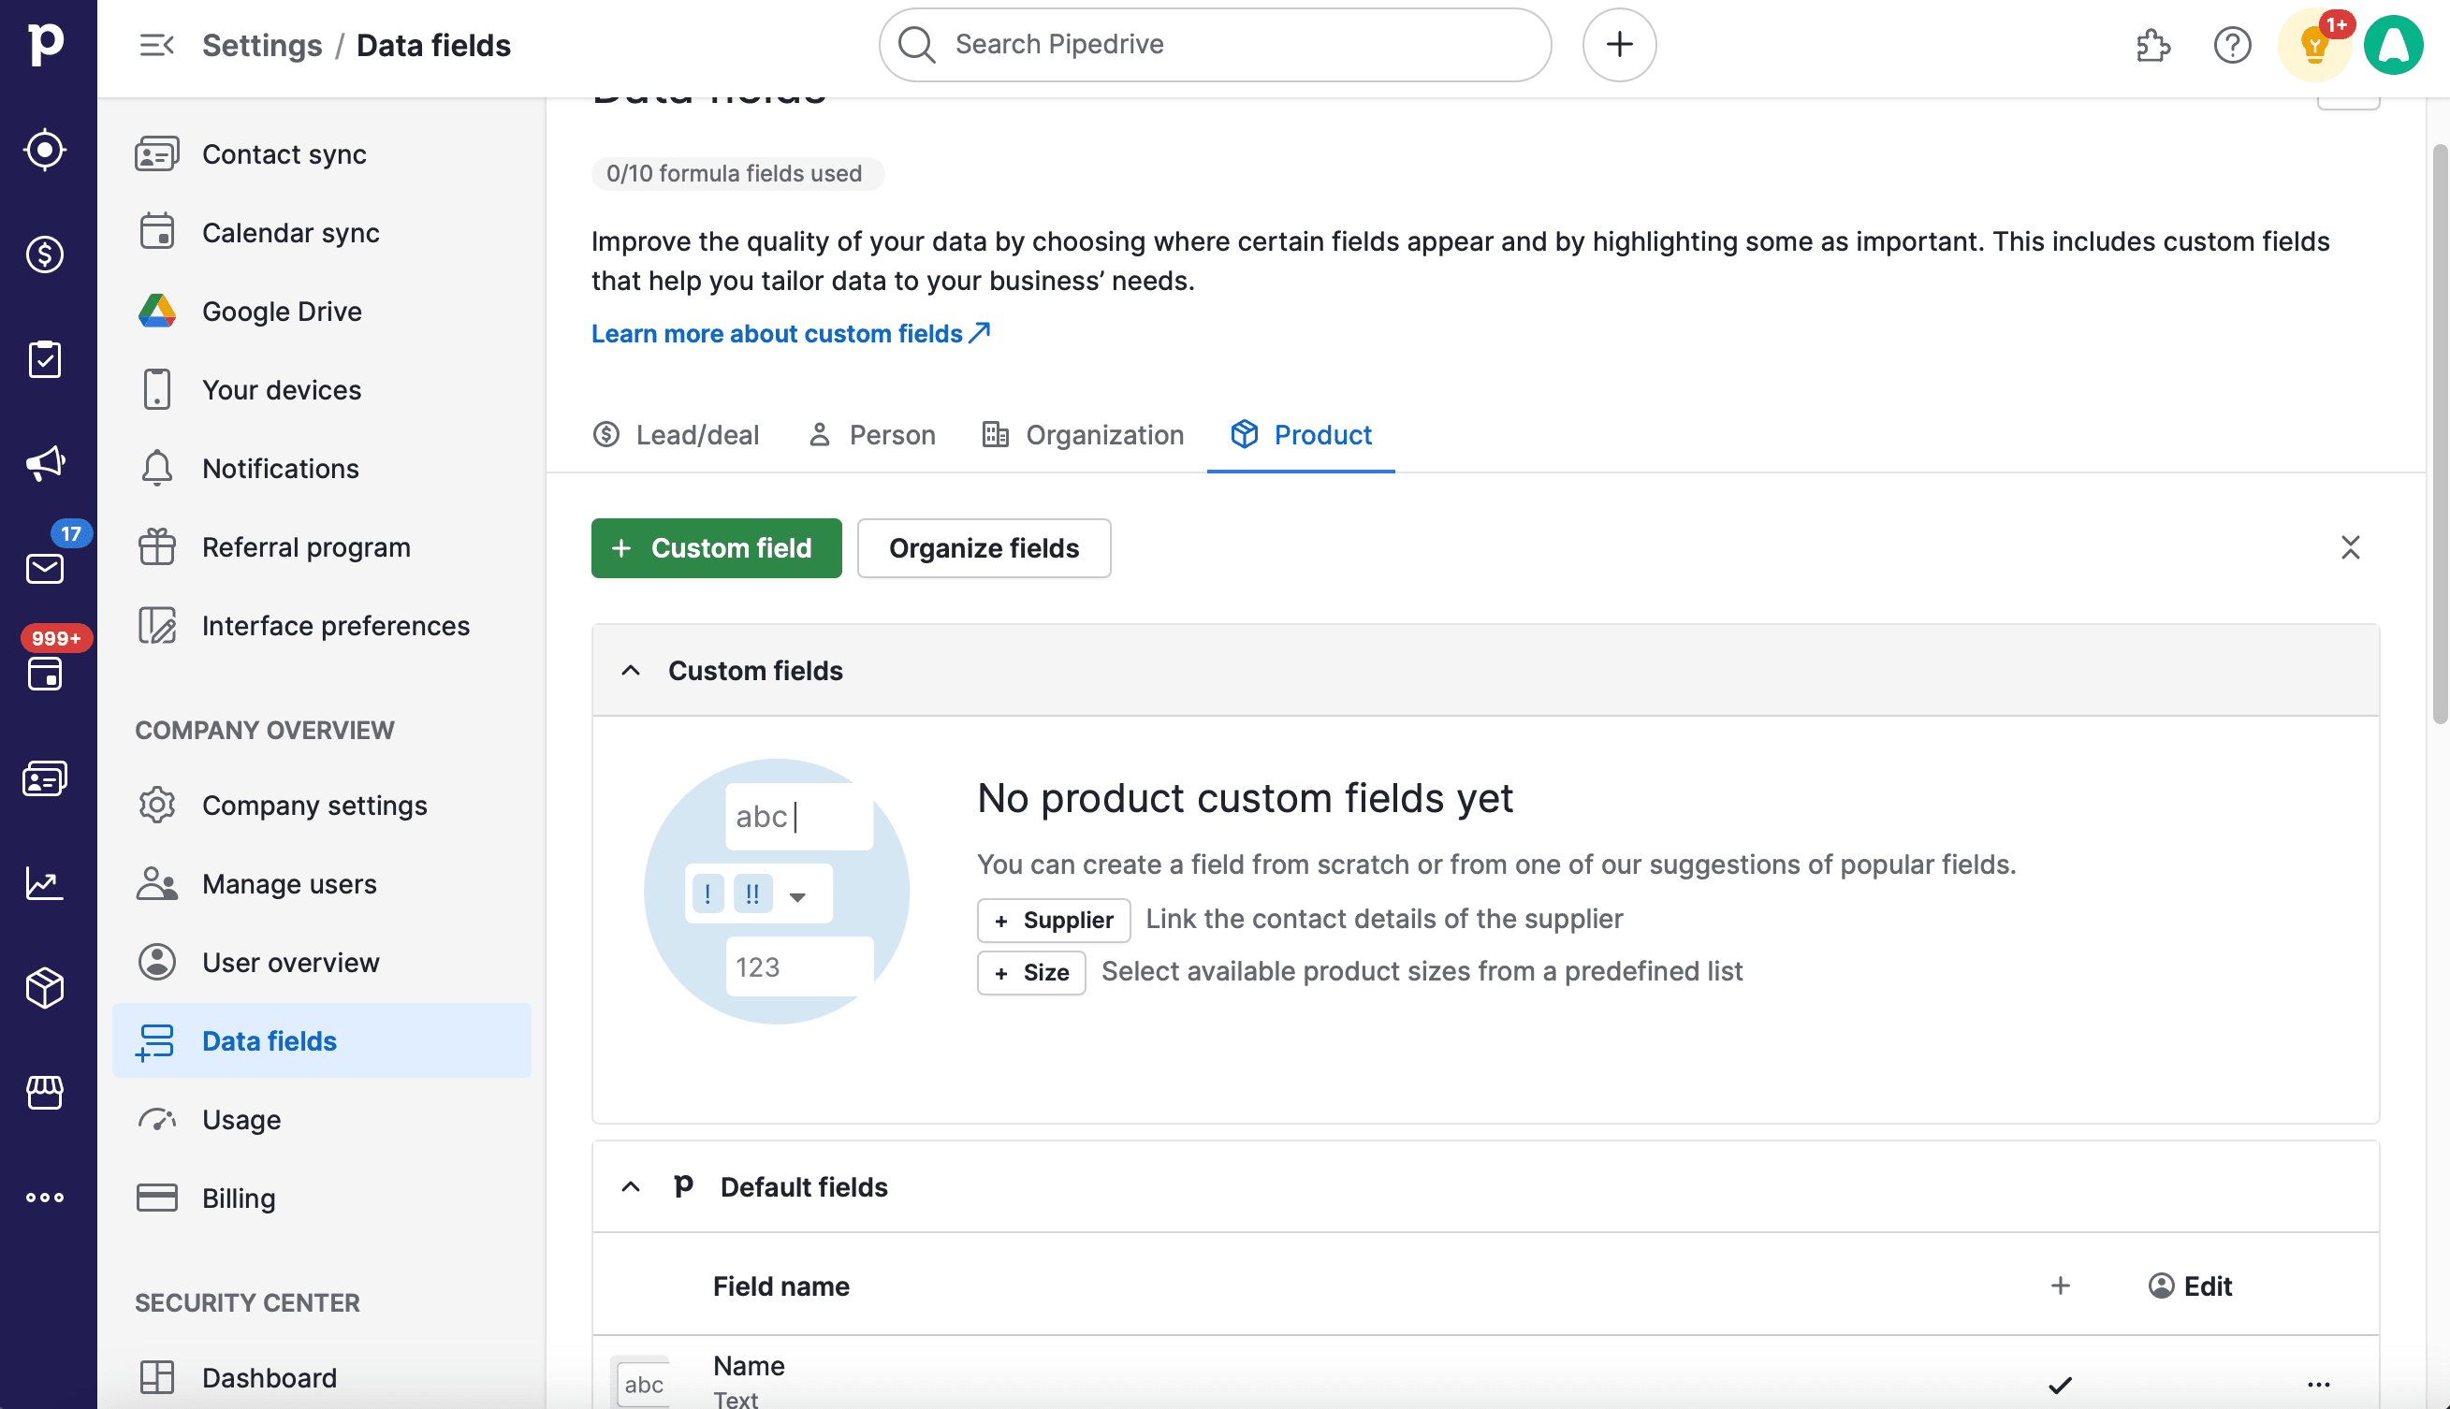Open the Mail inbox from the left sidebar
This screenshot has height=1409, width=2450.
pyautogui.click(x=45, y=567)
